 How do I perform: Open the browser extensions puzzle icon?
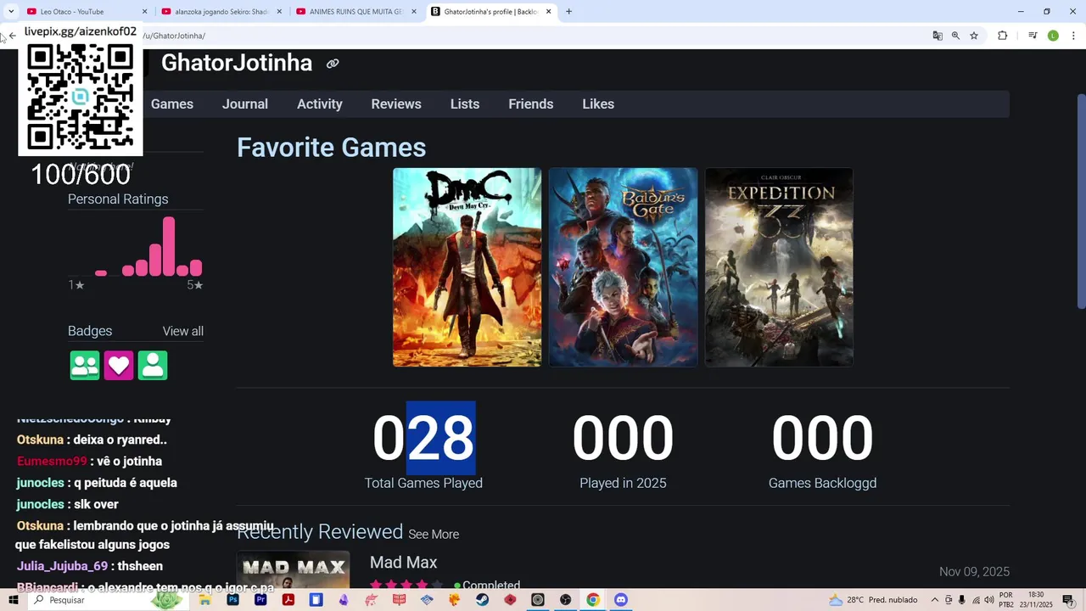click(1002, 36)
